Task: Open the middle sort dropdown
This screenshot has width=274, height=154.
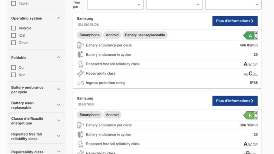Action: (x=174, y=4)
